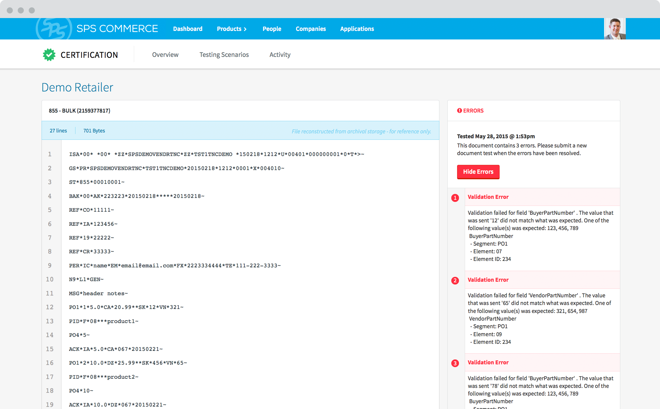660x409 pixels.
Task: Click the 'ST*855*00010001~' line
Action: point(97,182)
